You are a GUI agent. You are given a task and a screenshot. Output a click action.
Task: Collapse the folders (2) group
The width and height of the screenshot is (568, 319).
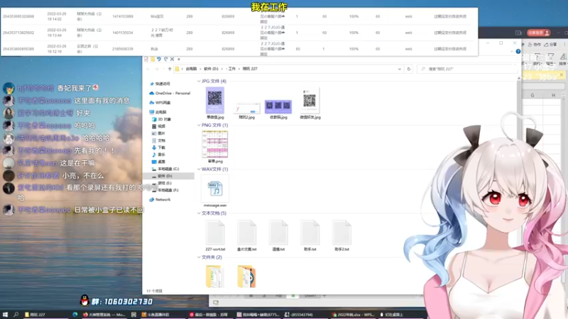click(x=199, y=257)
